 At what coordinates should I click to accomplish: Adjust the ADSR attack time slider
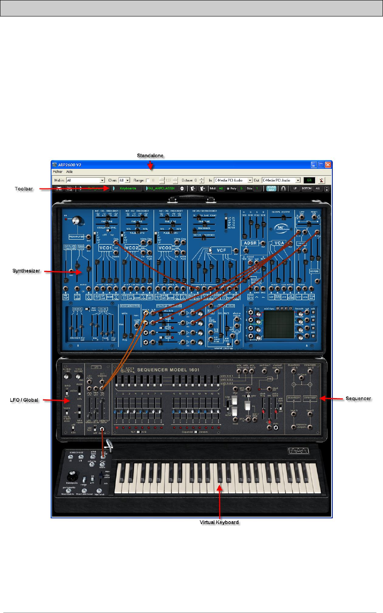[x=244, y=227]
